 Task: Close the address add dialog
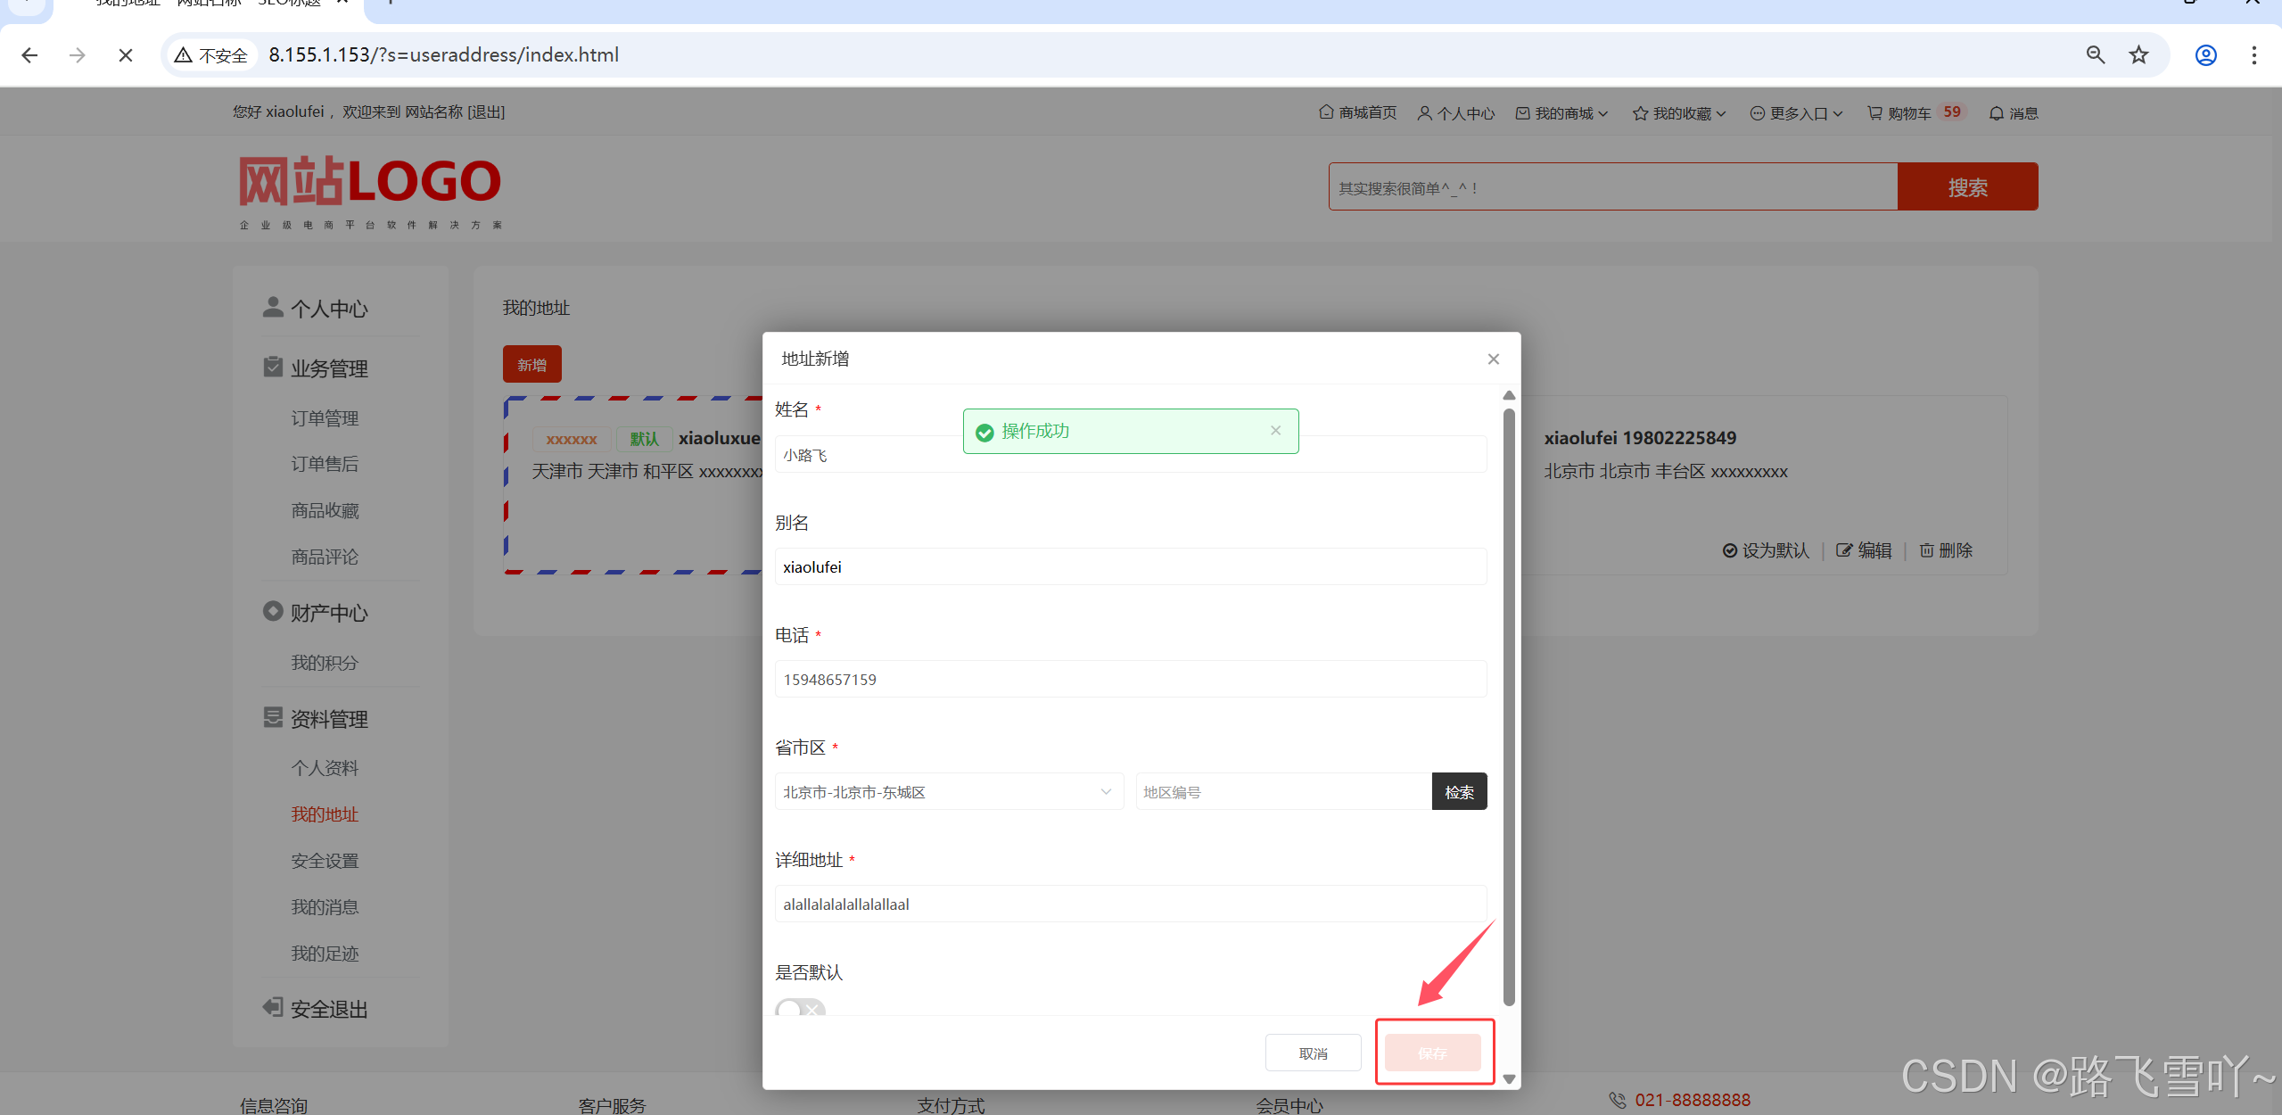[1494, 359]
